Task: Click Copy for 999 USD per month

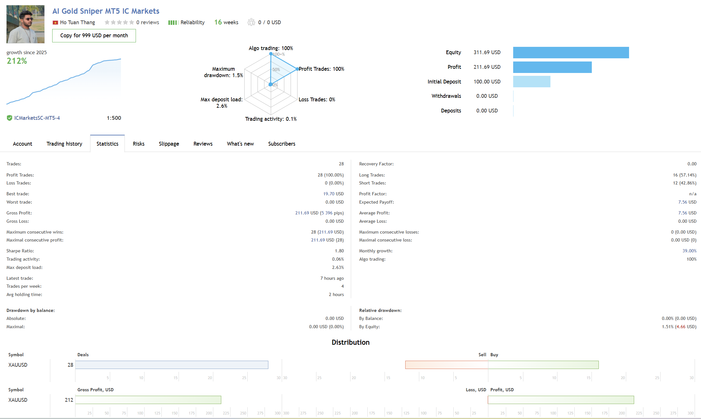Action: (x=94, y=35)
